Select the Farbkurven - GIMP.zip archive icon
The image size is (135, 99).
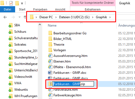50,84
